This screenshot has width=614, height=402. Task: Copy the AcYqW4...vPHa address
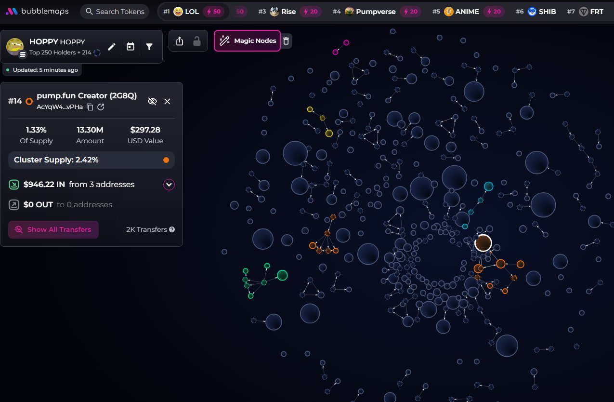click(90, 107)
